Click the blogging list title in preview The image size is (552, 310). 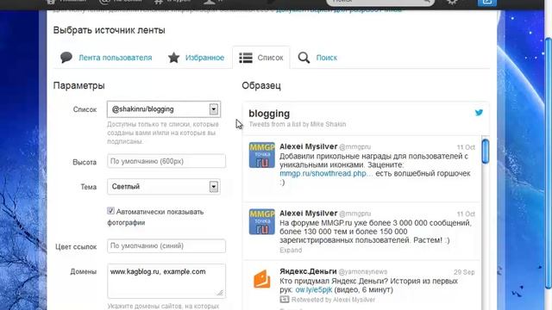click(x=269, y=114)
